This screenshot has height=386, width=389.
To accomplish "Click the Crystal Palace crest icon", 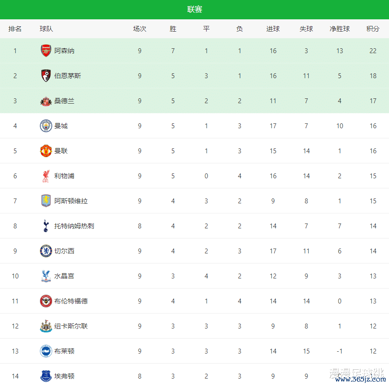I will 46,276.
